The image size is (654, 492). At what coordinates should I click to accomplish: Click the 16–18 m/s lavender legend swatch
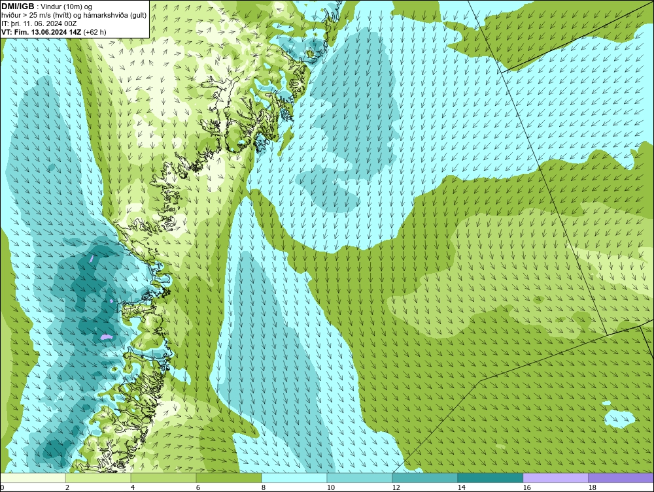(555, 478)
